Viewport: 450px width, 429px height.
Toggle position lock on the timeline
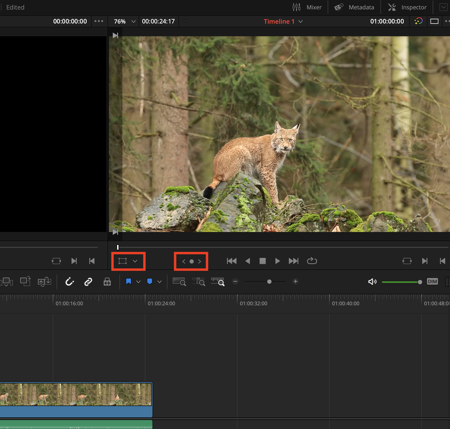click(x=107, y=281)
